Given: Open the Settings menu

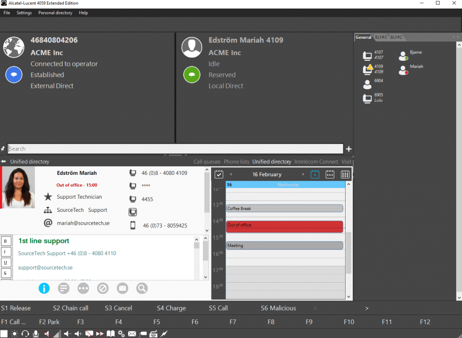Looking at the screenshot, I should coord(24,13).
